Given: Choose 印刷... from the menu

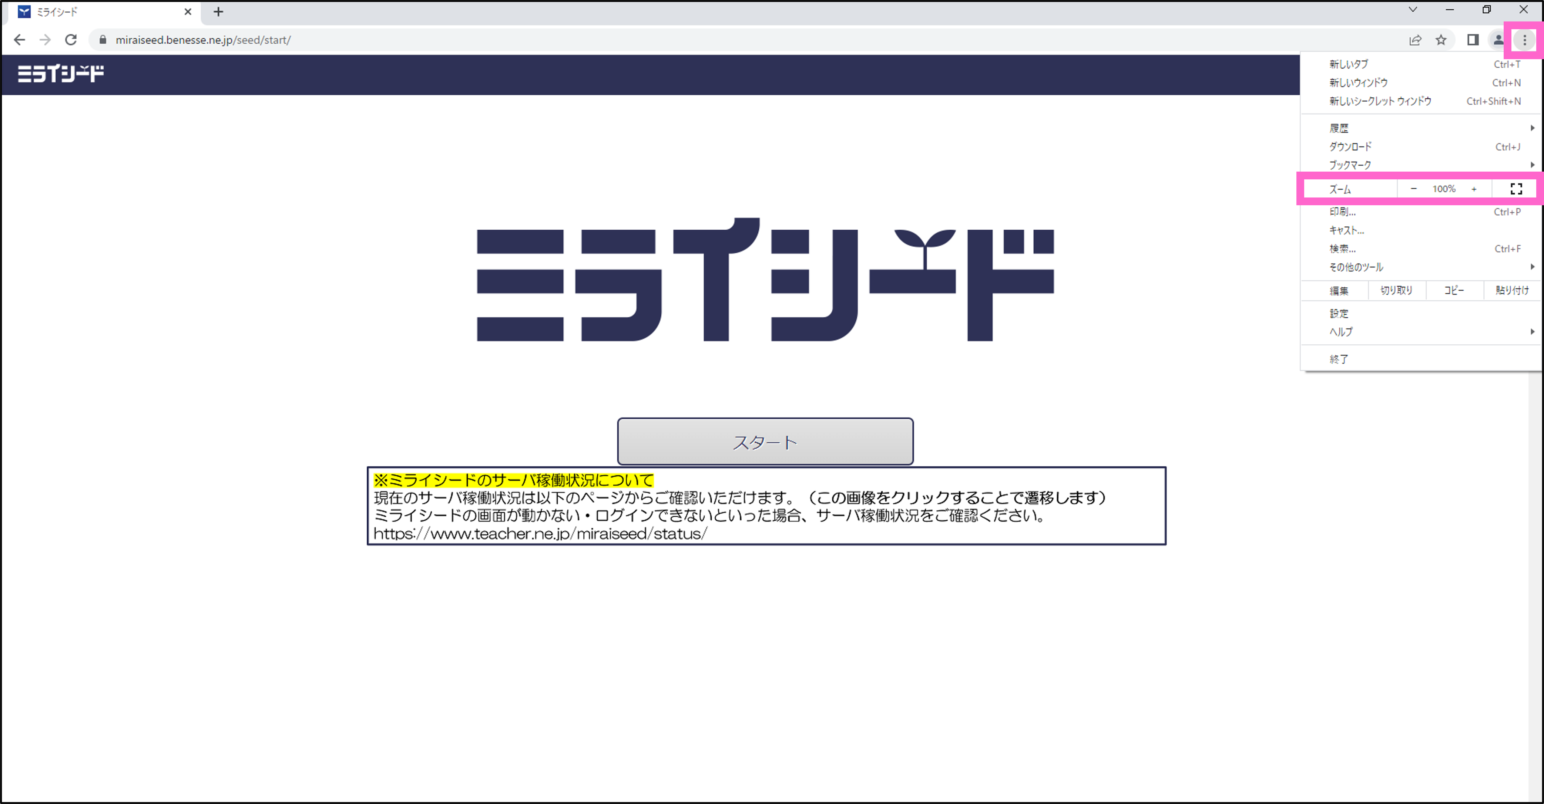Looking at the screenshot, I should pyautogui.click(x=1420, y=212).
